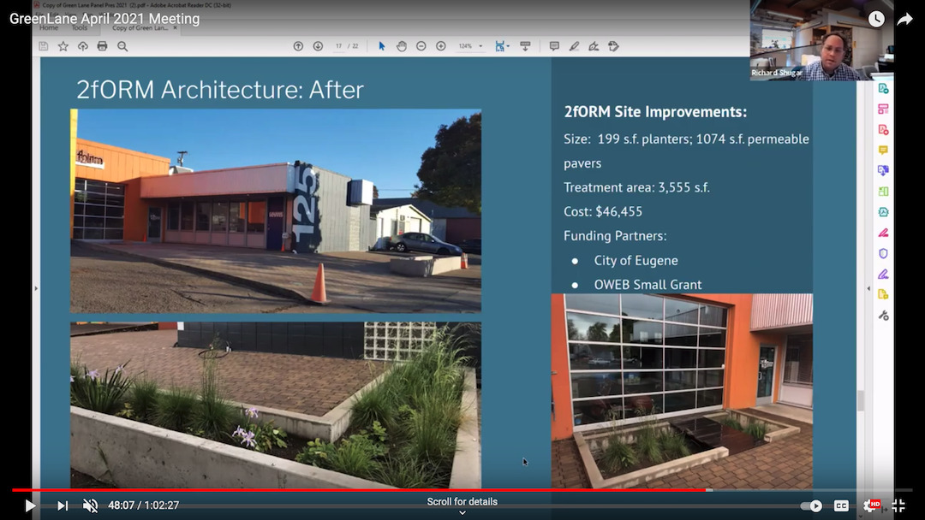The width and height of the screenshot is (925, 520).
Task: Open the sign document tool
Action: click(594, 46)
